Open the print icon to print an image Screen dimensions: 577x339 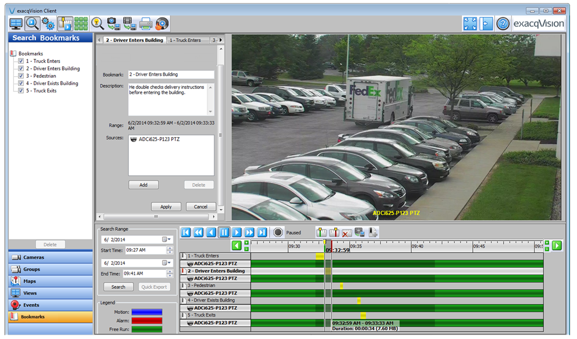(145, 23)
